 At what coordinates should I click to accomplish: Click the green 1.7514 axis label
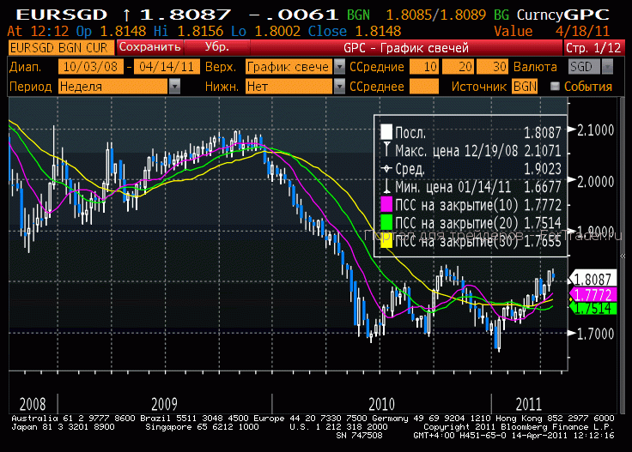pyautogui.click(x=592, y=308)
